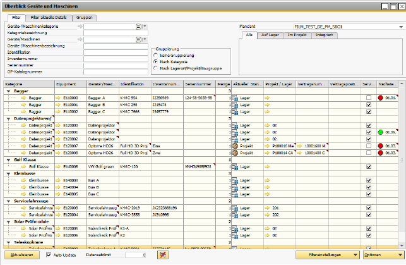Sort by the Equipment column header
The width and height of the screenshot is (406, 265).
pos(71,84)
